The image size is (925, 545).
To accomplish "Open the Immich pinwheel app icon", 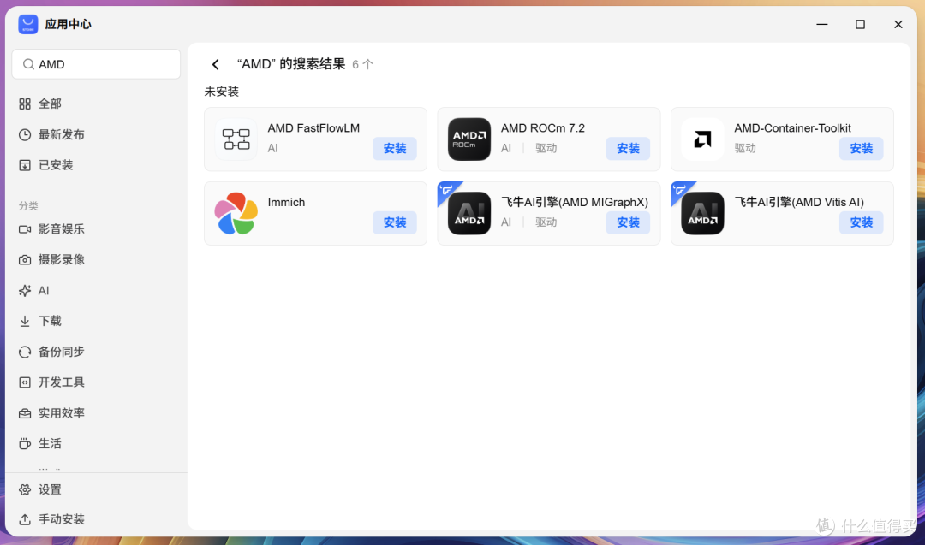I will (236, 213).
